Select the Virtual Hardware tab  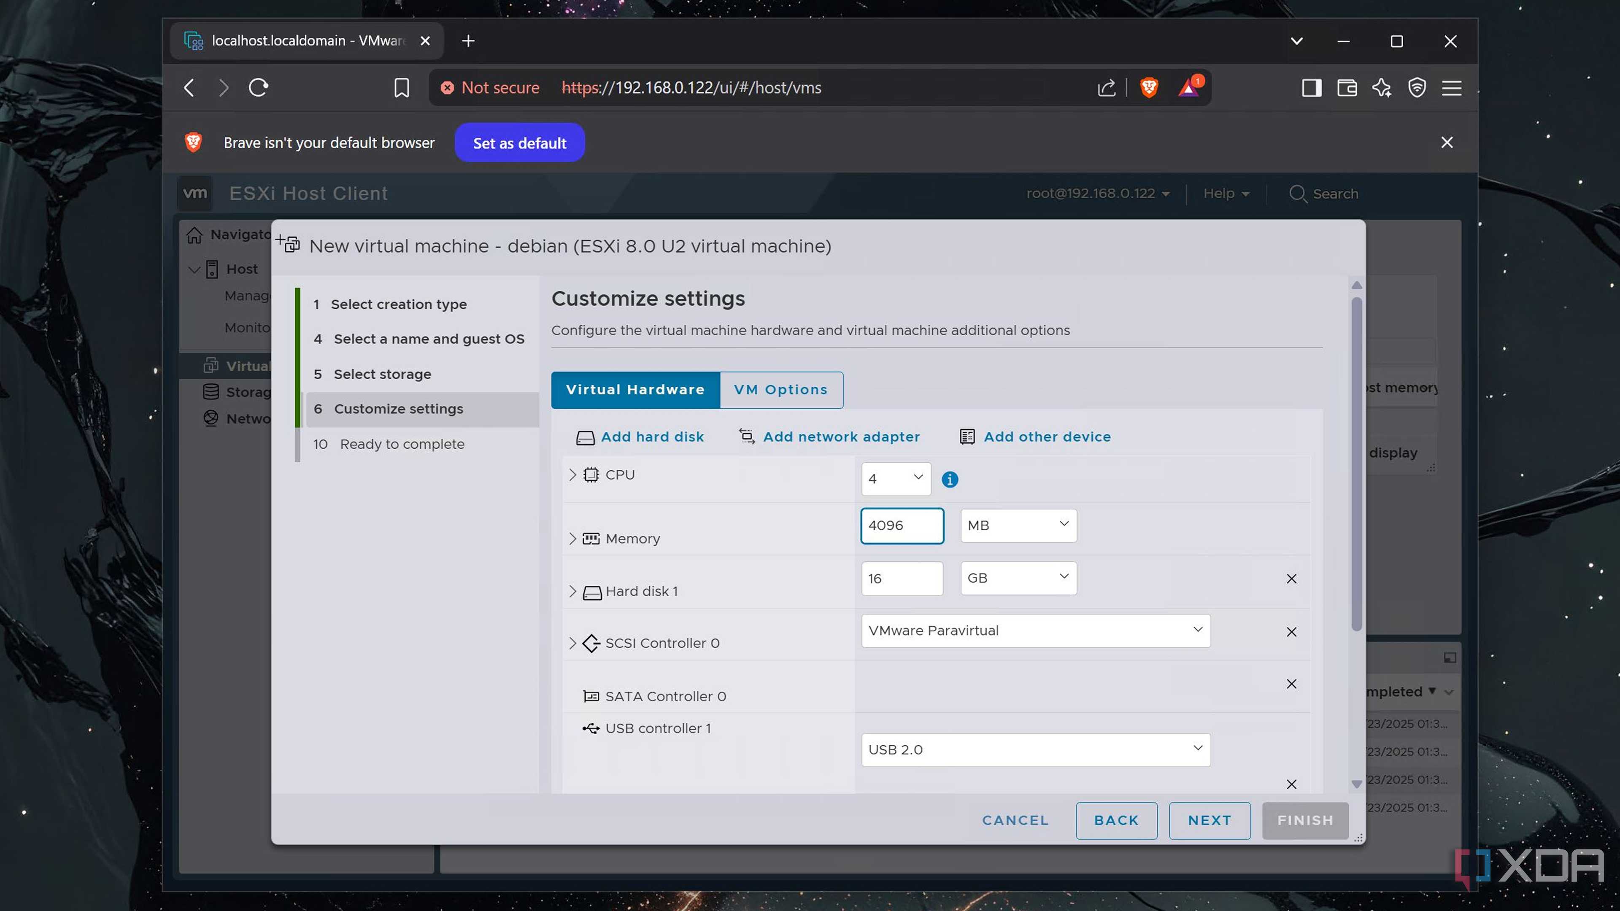(x=635, y=390)
